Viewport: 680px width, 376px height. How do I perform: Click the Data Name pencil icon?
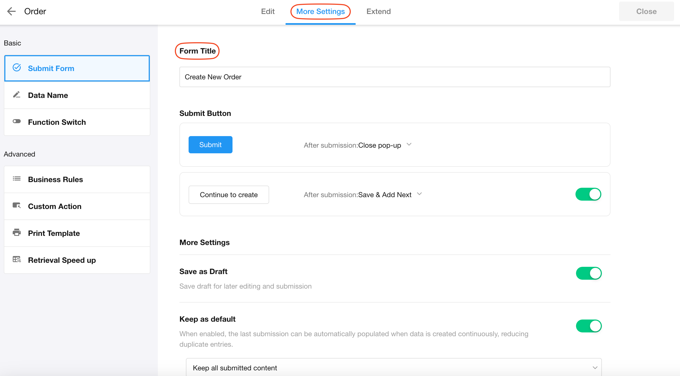pyautogui.click(x=17, y=95)
